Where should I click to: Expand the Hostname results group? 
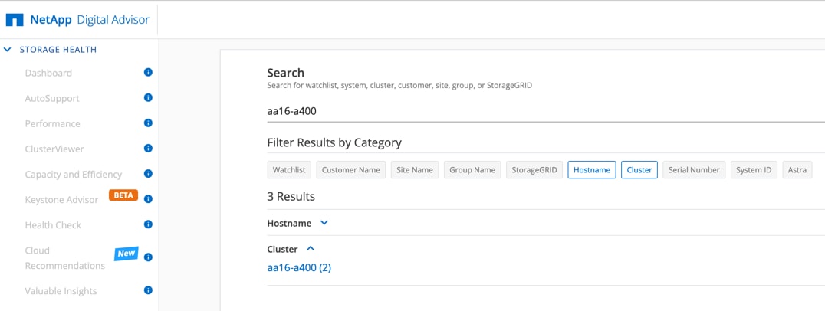coord(324,223)
